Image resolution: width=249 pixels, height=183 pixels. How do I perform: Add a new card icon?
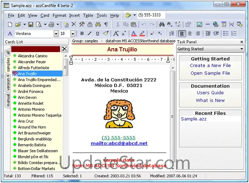pos(66,24)
